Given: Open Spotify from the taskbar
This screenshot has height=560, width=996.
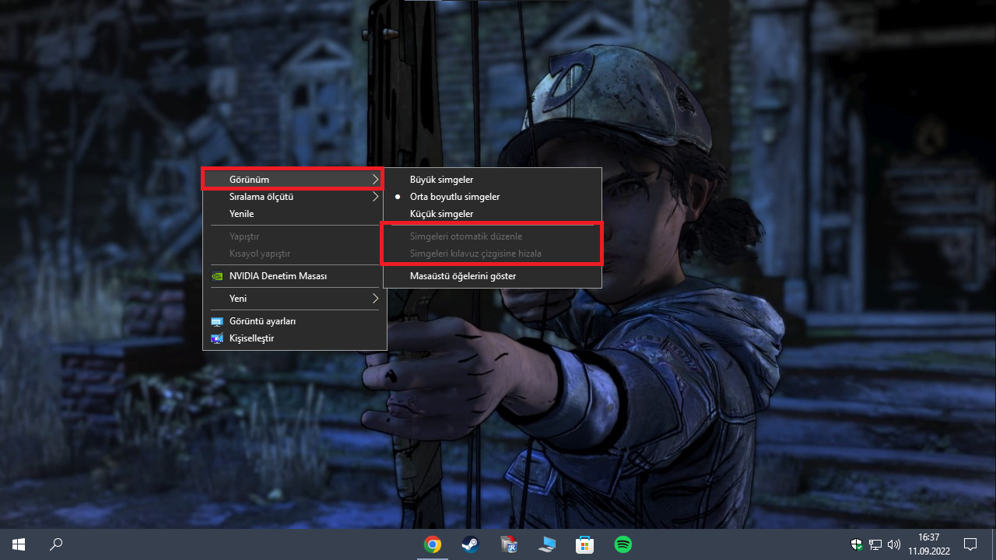Looking at the screenshot, I should click(623, 544).
